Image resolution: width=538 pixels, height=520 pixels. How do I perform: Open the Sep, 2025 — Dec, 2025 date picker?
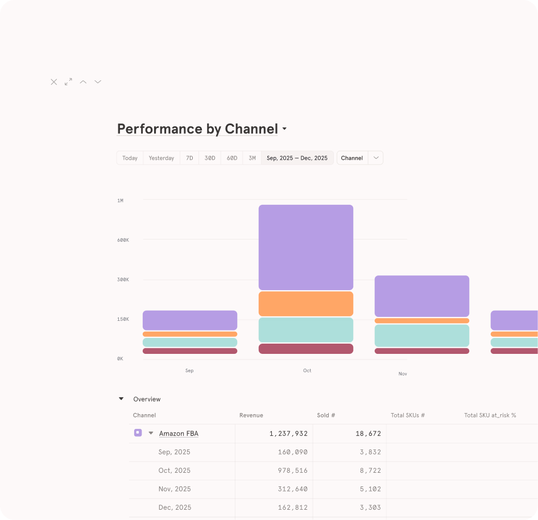297,158
